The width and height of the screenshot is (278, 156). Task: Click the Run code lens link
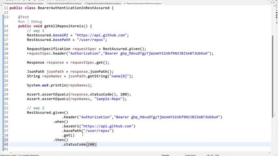[x=21, y=22]
